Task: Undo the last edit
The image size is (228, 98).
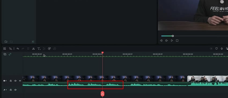Action: pos(18,49)
